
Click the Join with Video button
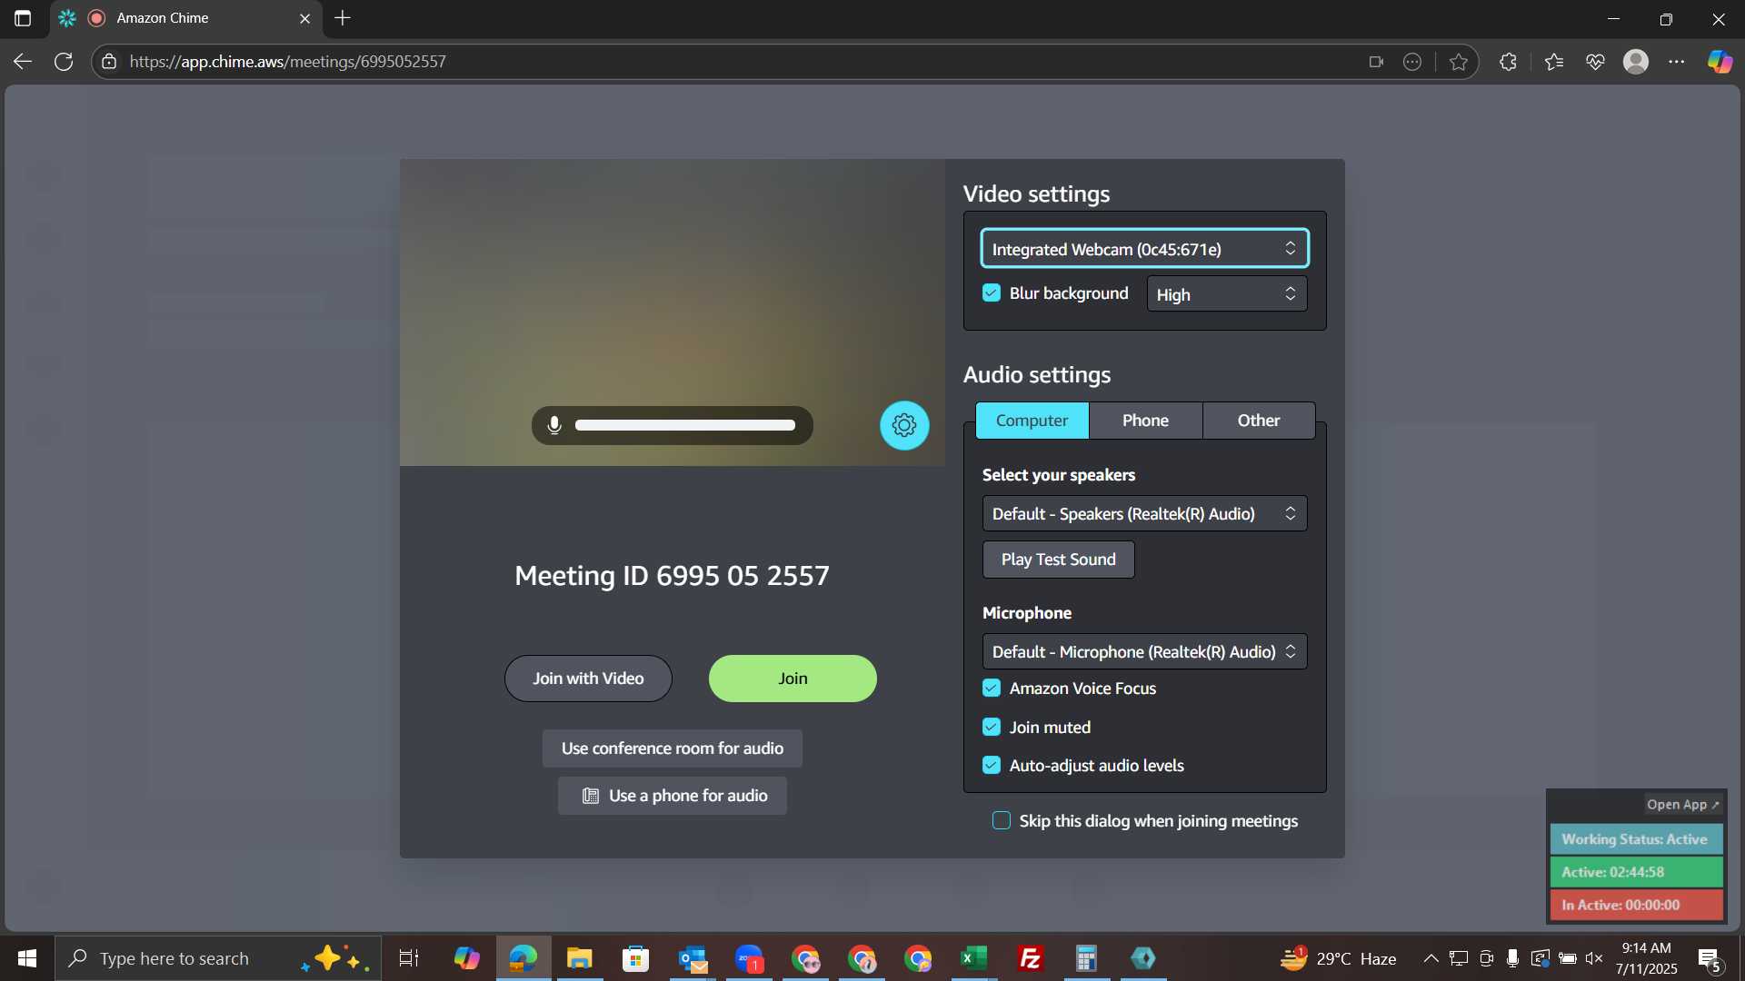click(x=588, y=679)
